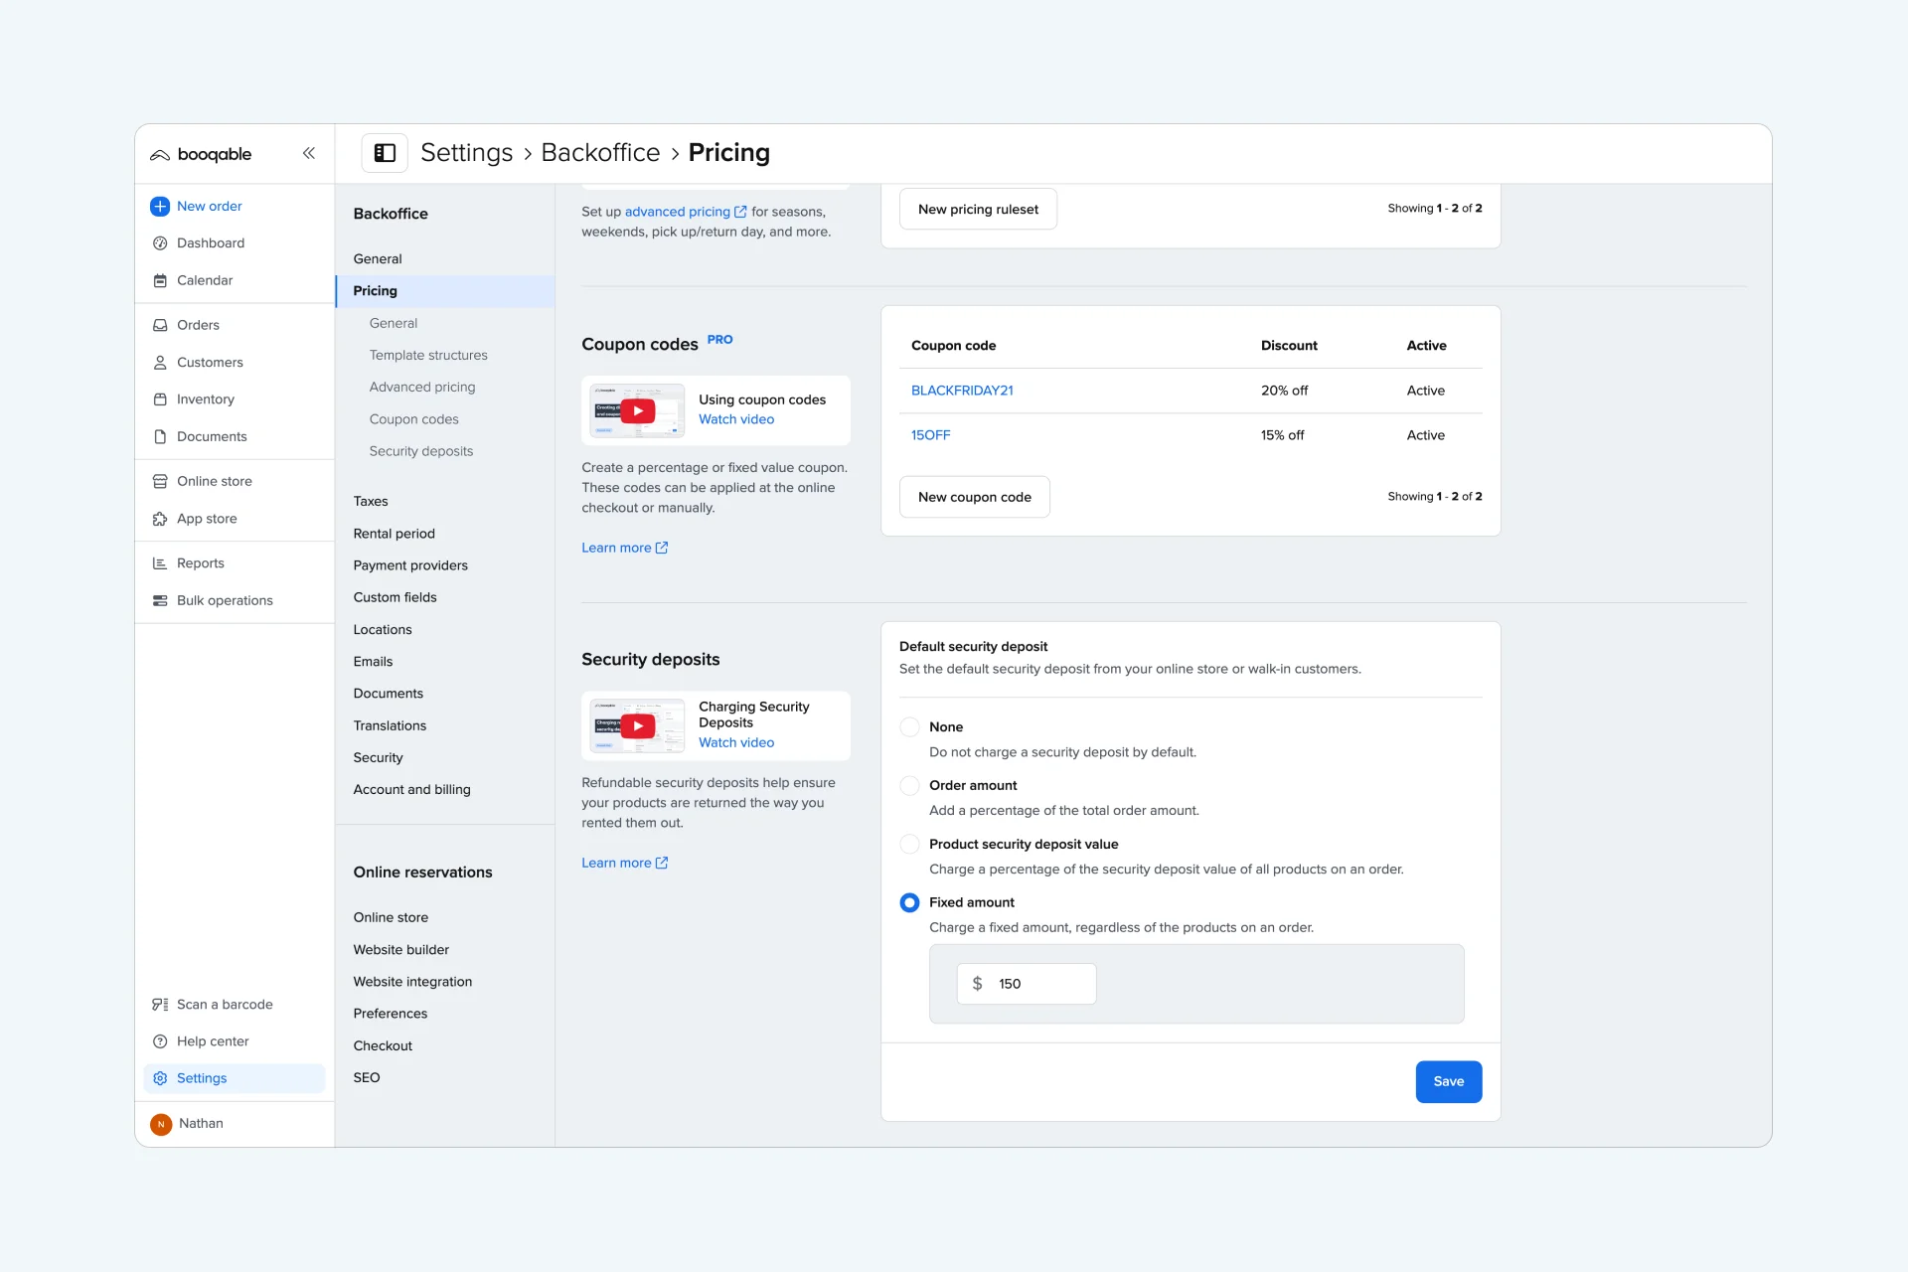This screenshot has height=1272, width=1908.
Task: Select the Fixed amount radio button
Action: pos(909,902)
